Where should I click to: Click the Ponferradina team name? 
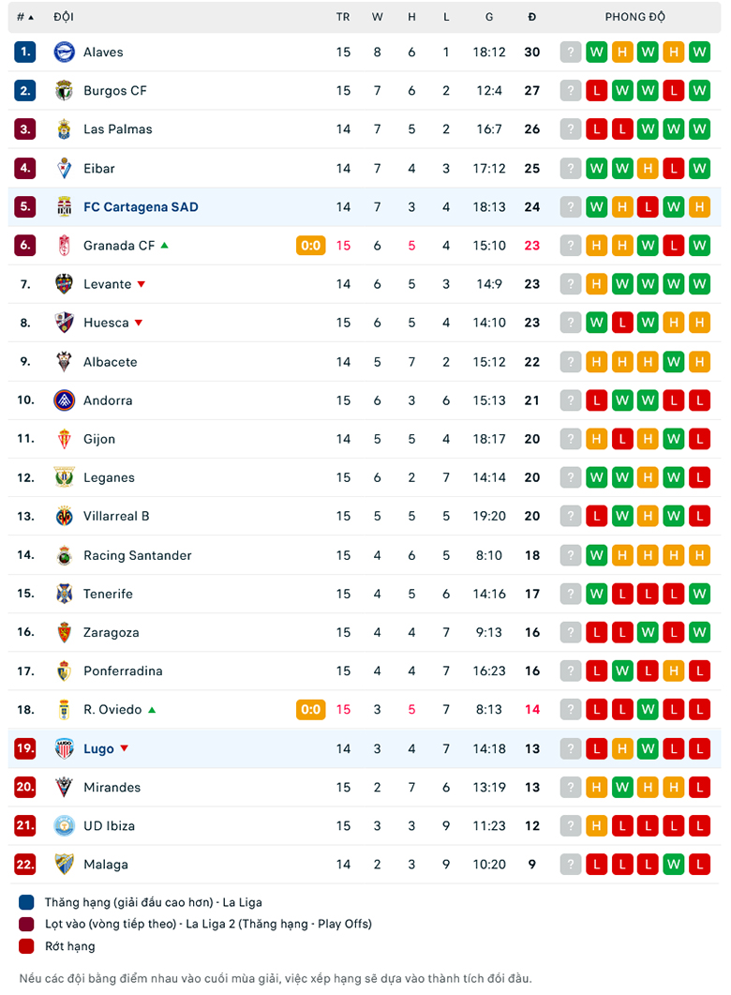[123, 671]
